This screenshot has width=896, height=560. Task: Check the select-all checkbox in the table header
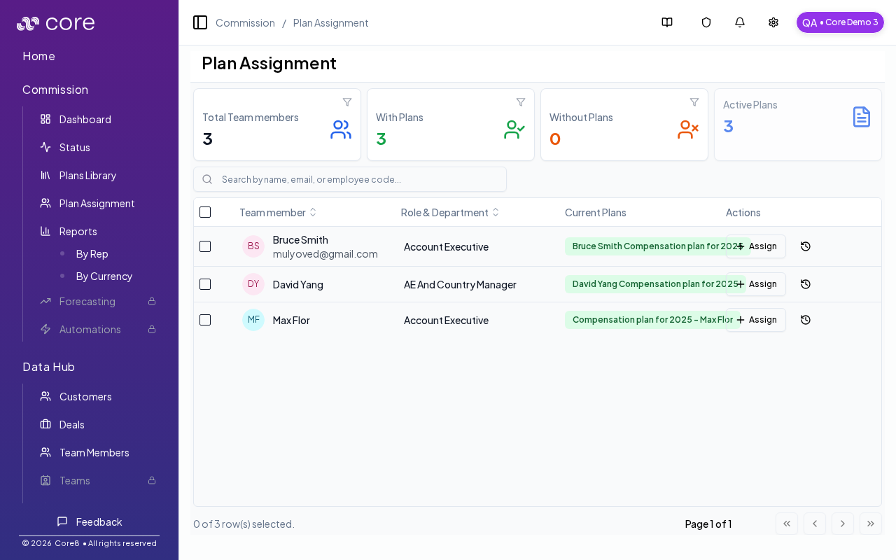point(205,212)
